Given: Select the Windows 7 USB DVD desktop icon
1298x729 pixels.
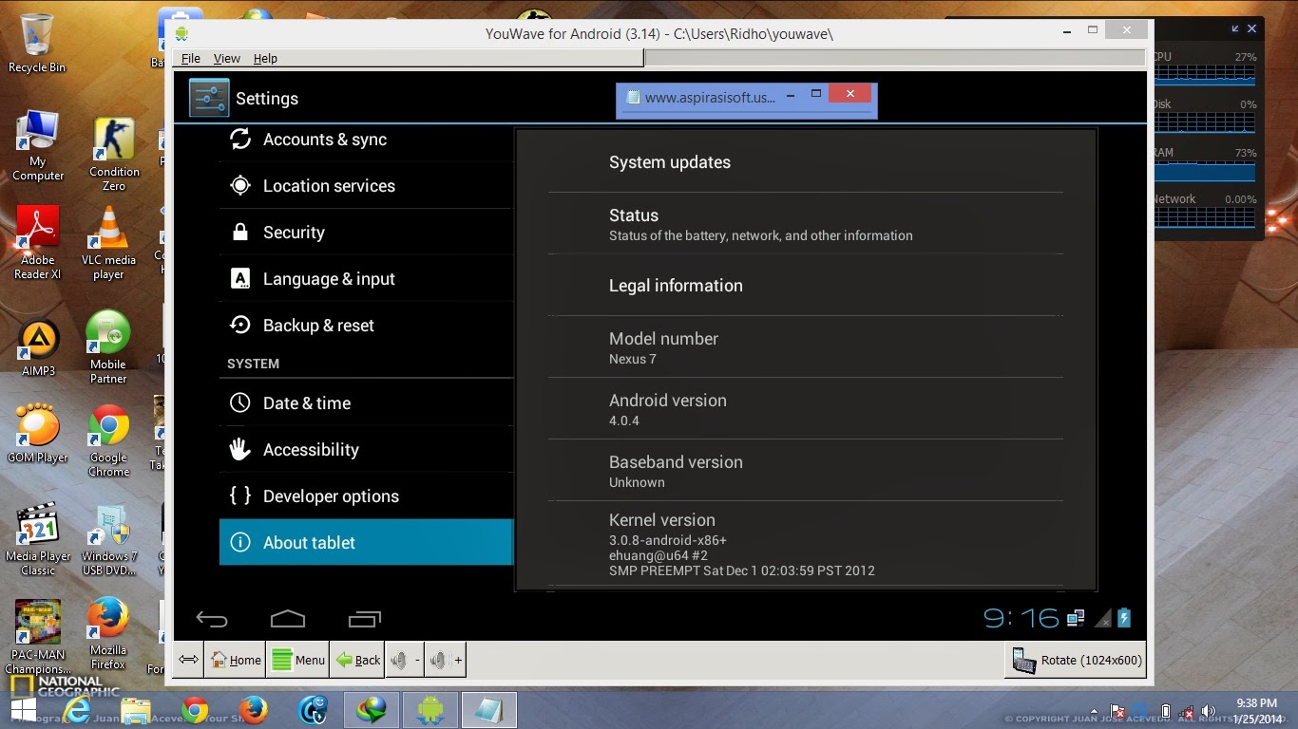Looking at the screenshot, I should [x=109, y=539].
